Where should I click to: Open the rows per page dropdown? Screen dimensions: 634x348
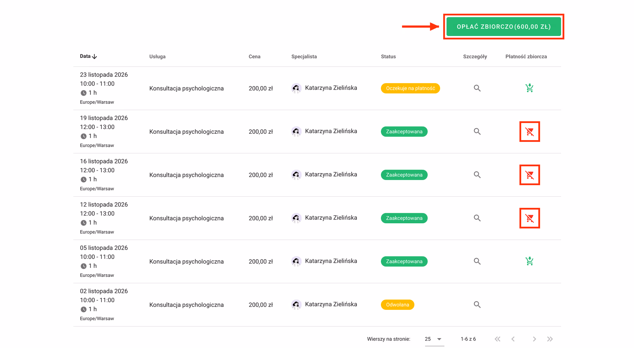pyautogui.click(x=434, y=339)
